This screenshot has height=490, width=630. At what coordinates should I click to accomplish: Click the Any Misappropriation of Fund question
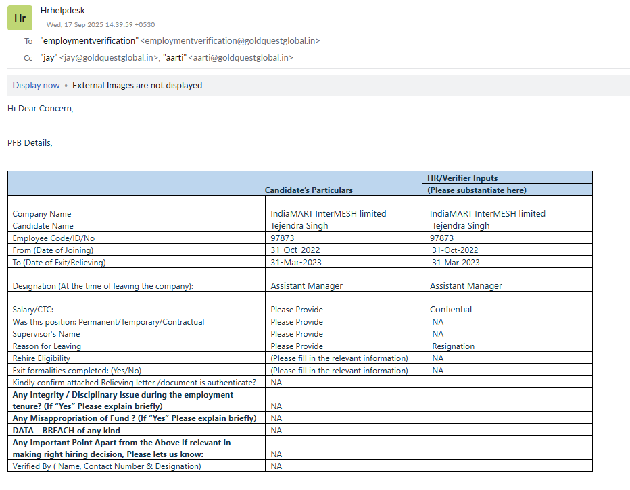(134, 418)
